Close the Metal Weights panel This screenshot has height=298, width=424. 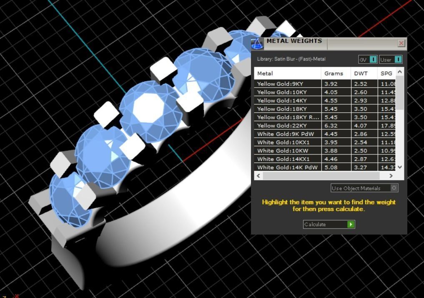tap(401, 43)
